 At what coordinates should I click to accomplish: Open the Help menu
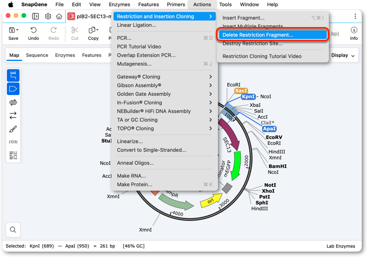[272, 4]
